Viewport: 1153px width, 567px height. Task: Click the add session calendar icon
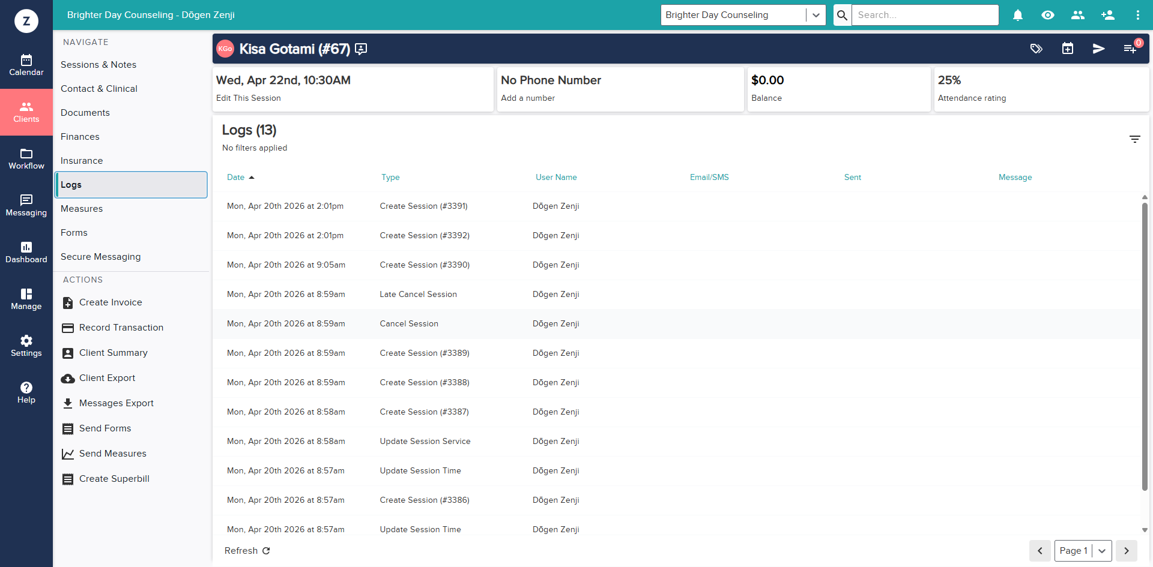[x=1068, y=49]
